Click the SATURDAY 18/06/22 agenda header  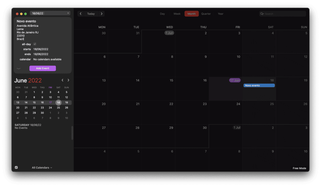(x=28, y=125)
